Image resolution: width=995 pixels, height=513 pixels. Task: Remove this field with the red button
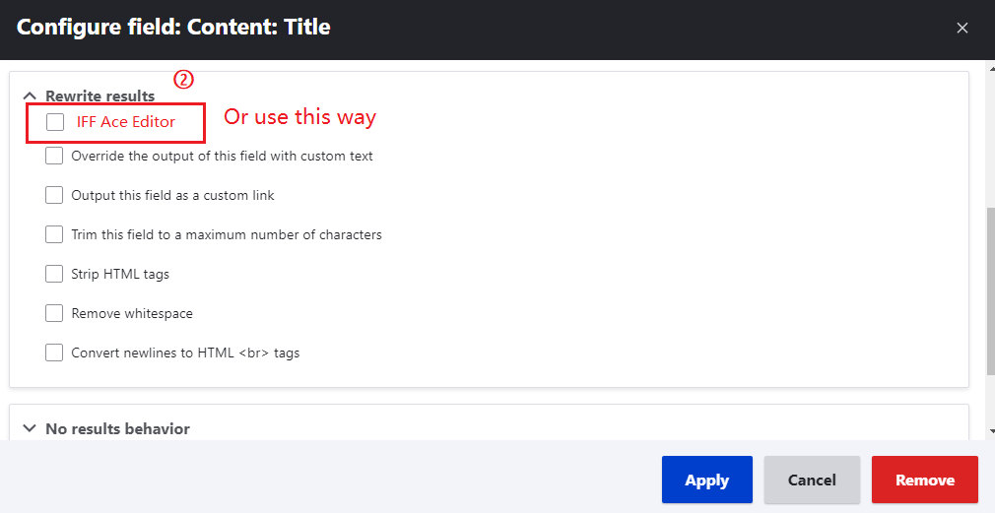pos(925,480)
